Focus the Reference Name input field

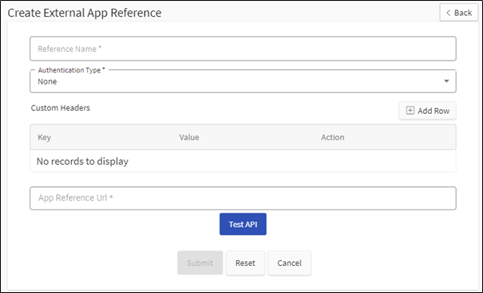point(243,49)
